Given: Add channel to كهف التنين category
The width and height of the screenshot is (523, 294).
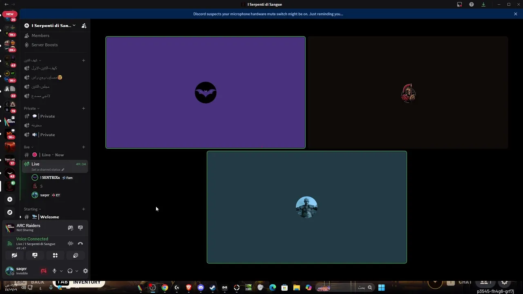Looking at the screenshot, I should pyautogui.click(x=83, y=60).
